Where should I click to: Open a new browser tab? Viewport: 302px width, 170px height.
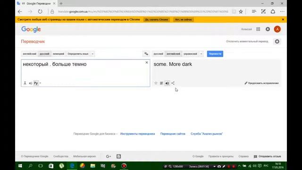tap(61, 3)
